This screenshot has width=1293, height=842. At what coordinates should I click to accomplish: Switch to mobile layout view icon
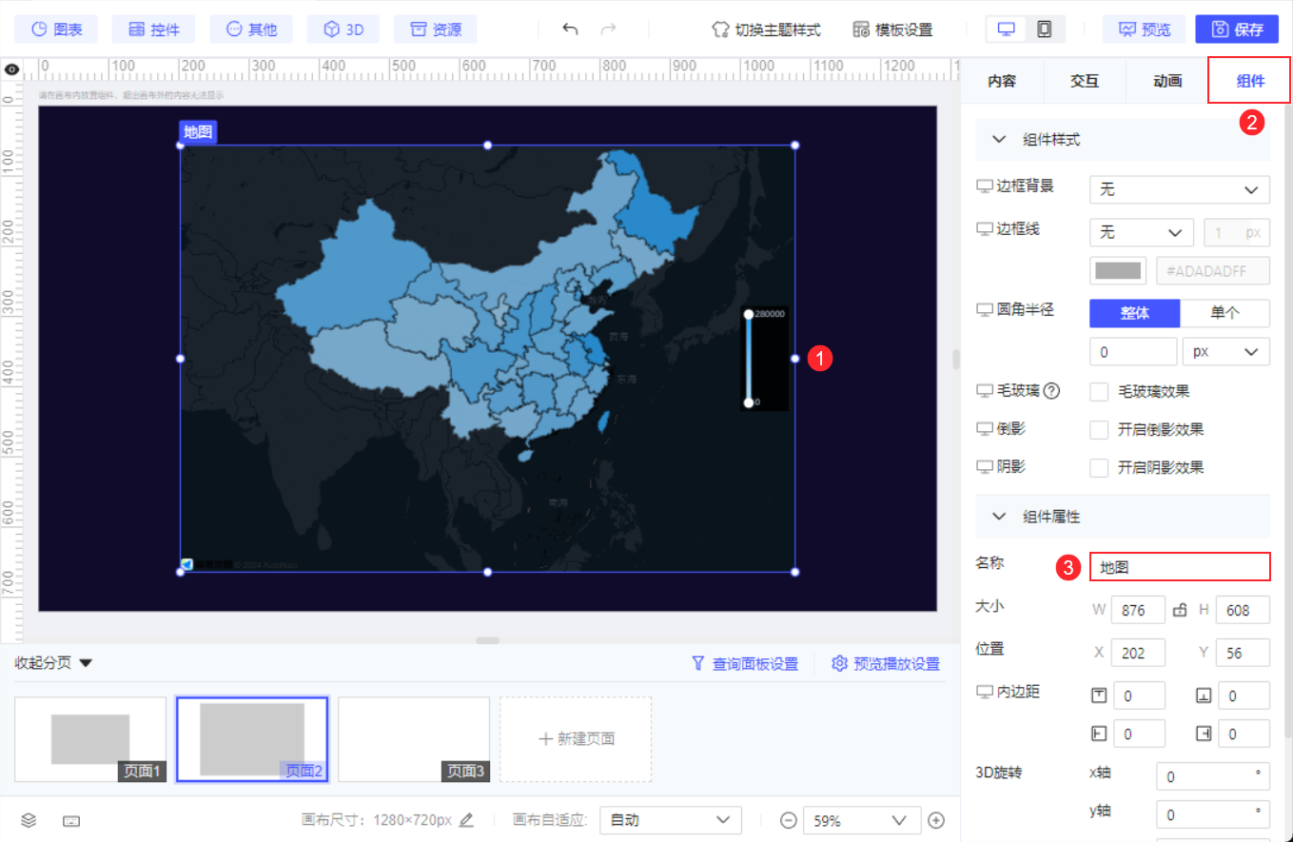[1045, 29]
